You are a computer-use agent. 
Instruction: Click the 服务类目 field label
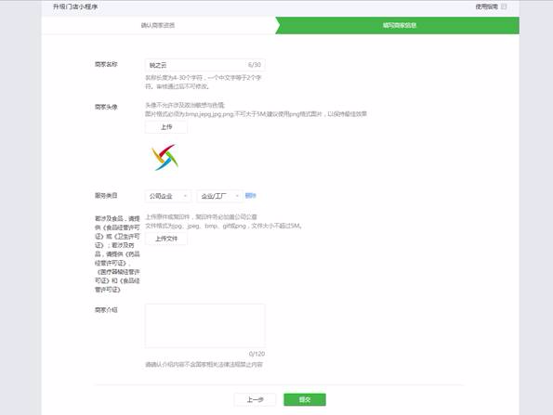coord(106,195)
